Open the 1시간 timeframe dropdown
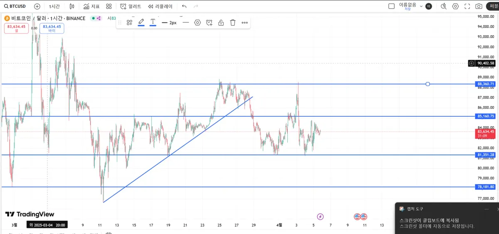 (54, 6)
